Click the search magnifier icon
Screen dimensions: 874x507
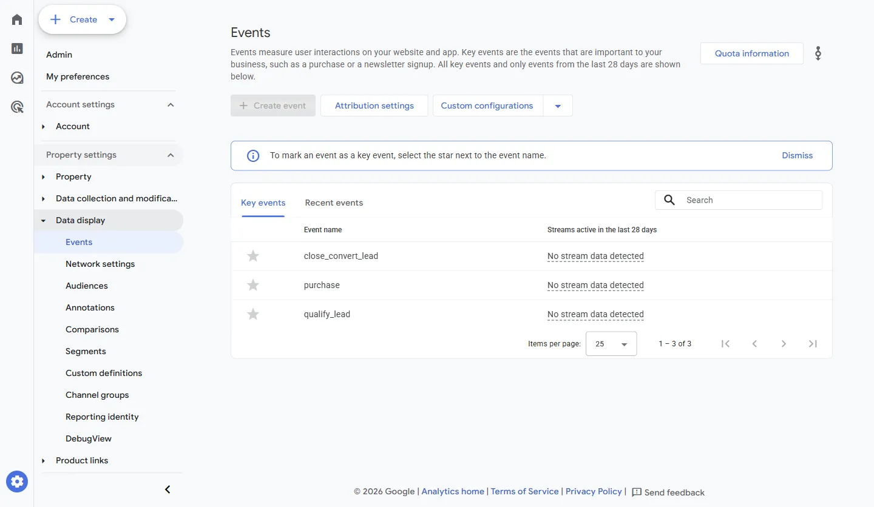pyautogui.click(x=669, y=200)
